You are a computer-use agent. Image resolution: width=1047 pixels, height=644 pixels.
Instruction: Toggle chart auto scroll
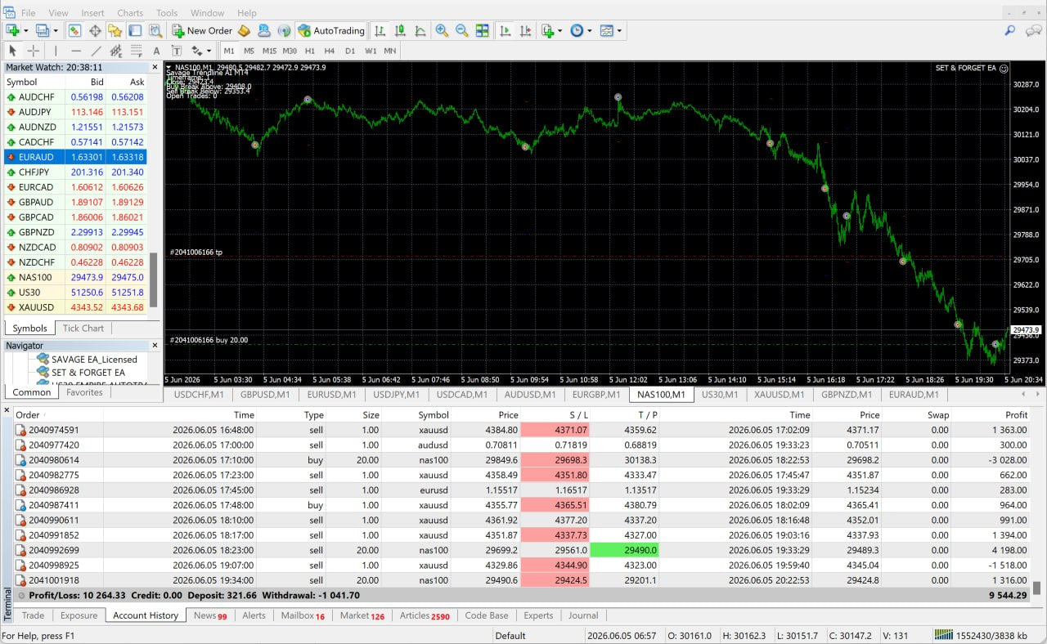point(505,30)
